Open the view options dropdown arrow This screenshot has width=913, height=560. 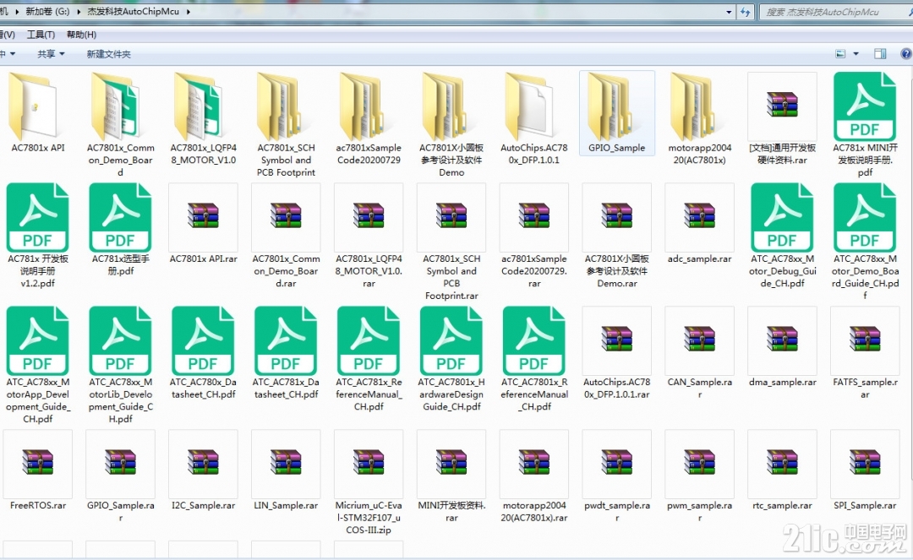(856, 54)
